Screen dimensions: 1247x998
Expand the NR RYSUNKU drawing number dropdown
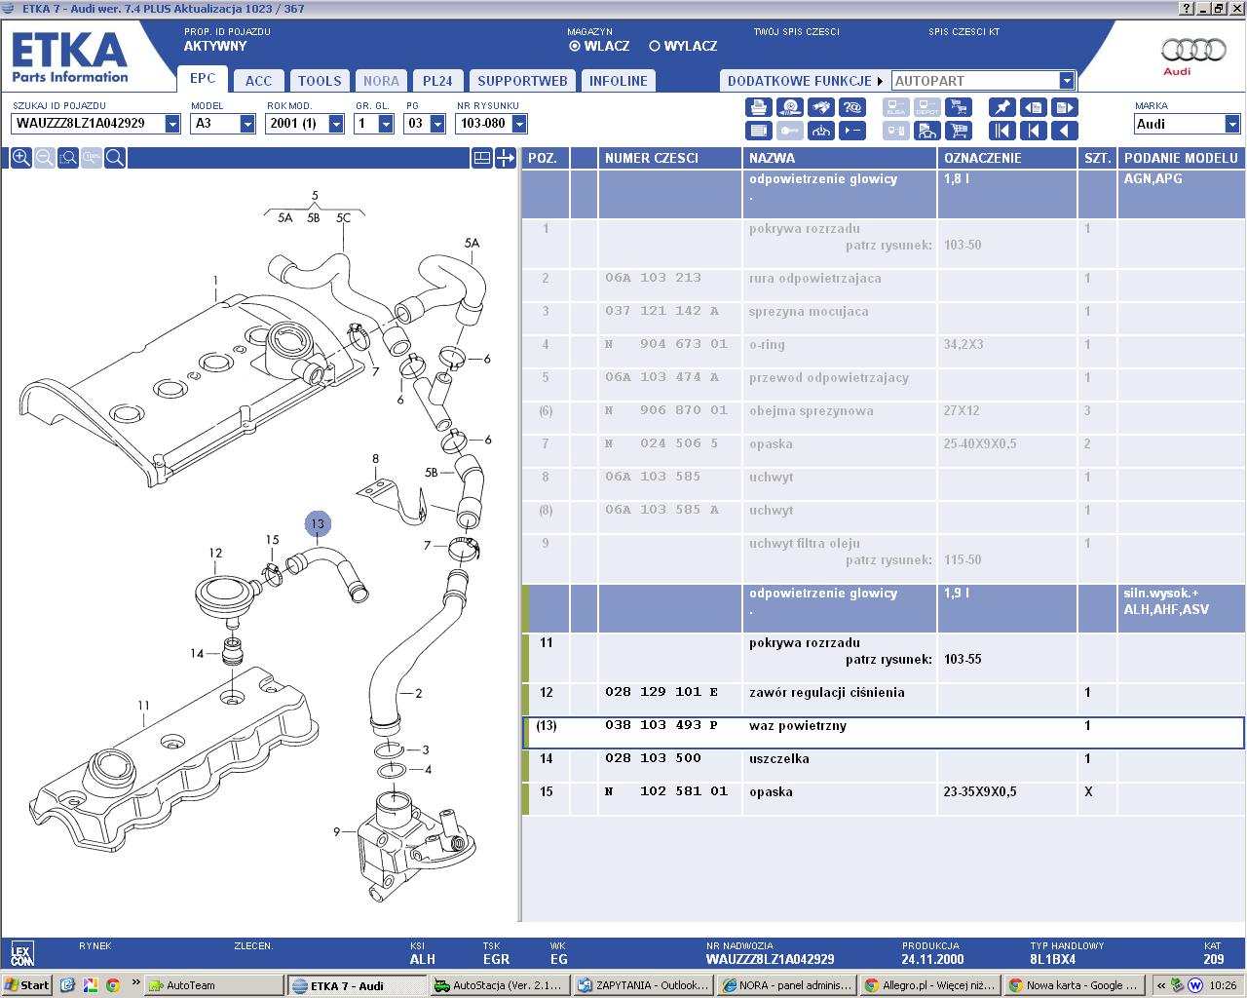pyautogui.click(x=519, y=124)
